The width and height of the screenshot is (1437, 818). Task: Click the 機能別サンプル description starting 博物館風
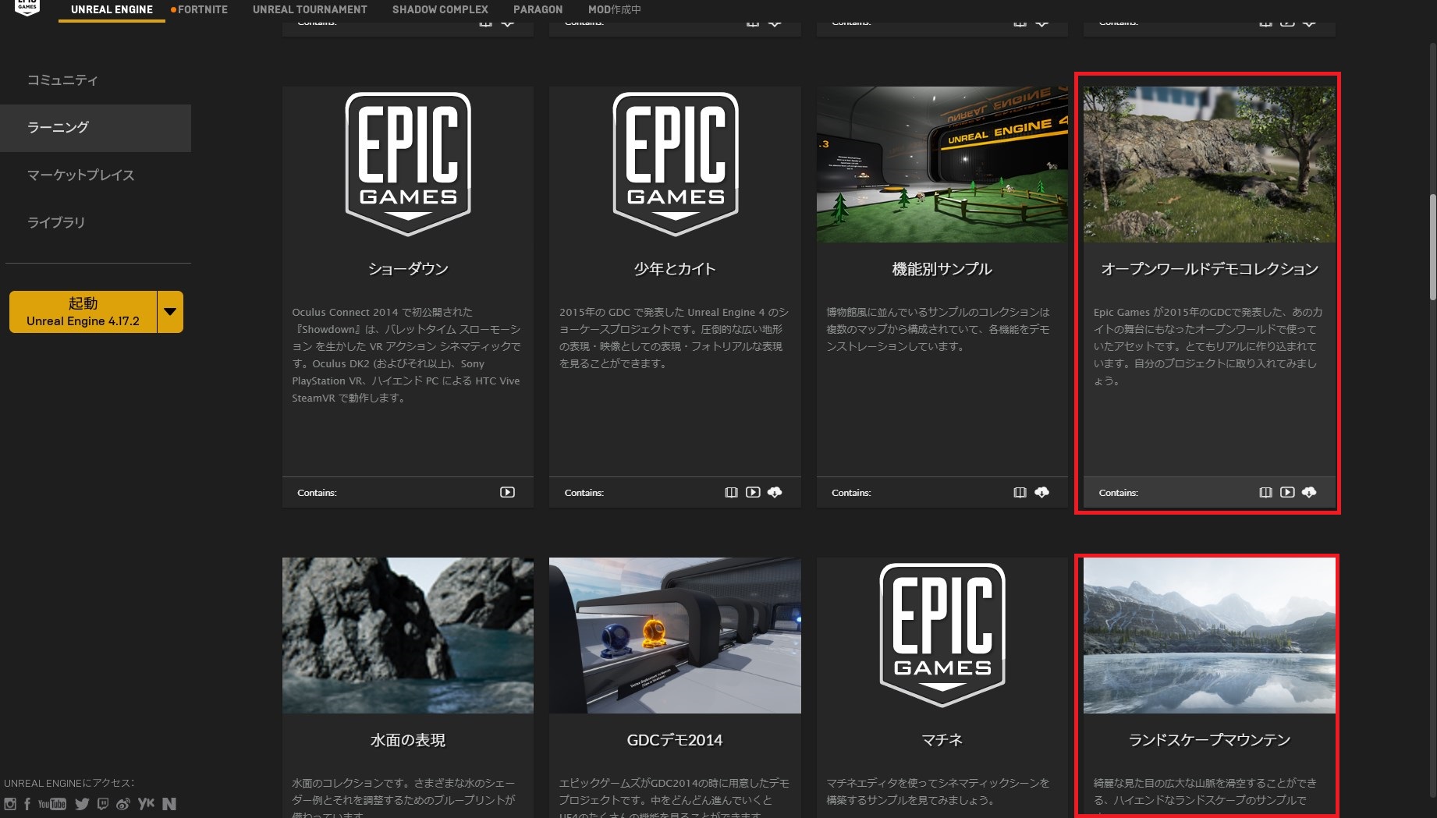(x=938, y=329)
